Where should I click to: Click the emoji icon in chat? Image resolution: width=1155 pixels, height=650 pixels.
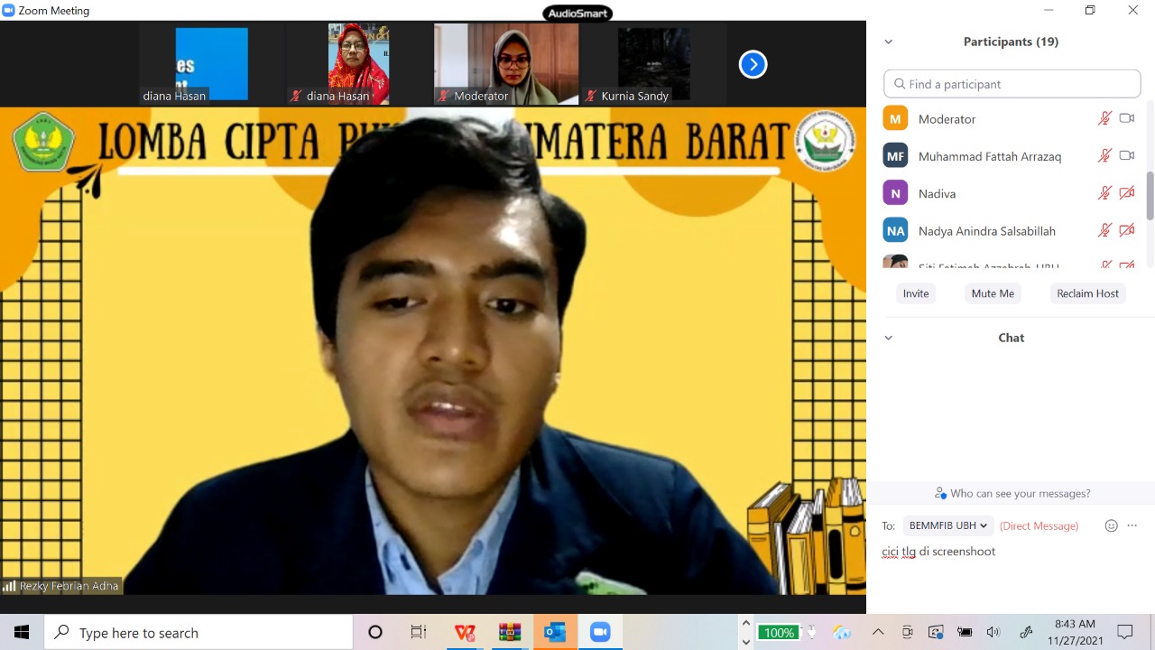[x=1112, y=525]
